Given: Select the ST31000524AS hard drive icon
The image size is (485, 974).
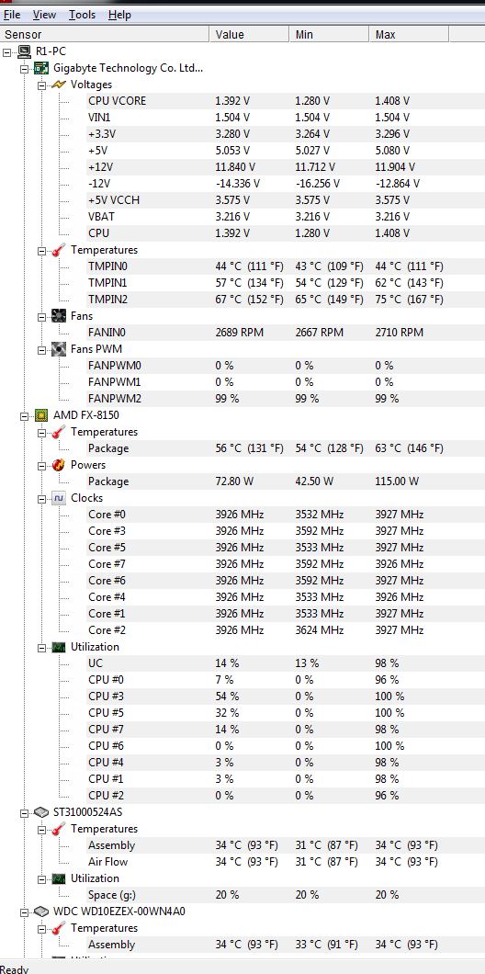Looking at the screenshot, I should (41, 812).
